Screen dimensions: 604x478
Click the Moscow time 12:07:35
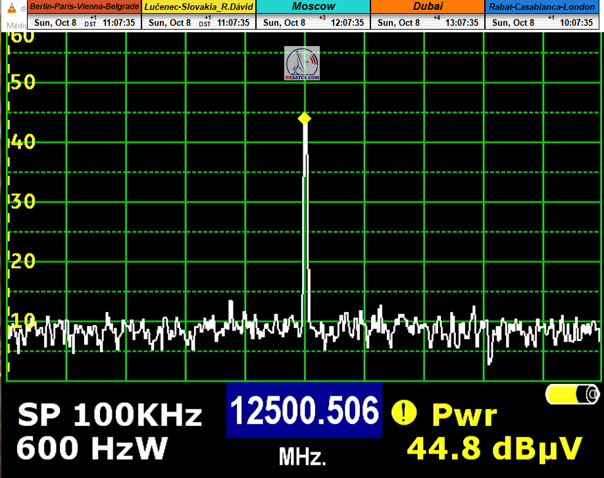coord(347,22)
